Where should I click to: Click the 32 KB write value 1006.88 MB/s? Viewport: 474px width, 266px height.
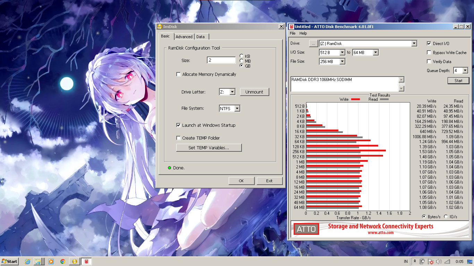(x=424, y=136)
